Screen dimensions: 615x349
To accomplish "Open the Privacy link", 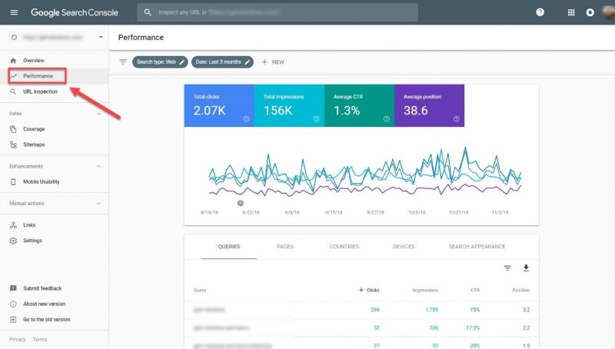I will (17, 340).
